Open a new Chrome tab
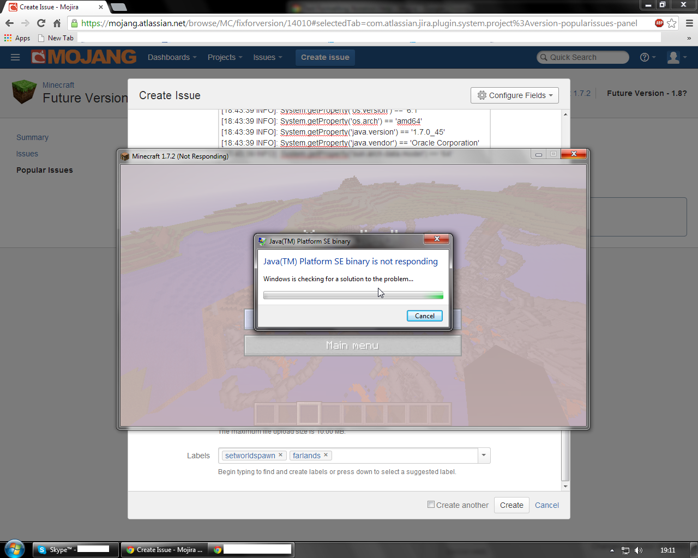 click(118, 7)
